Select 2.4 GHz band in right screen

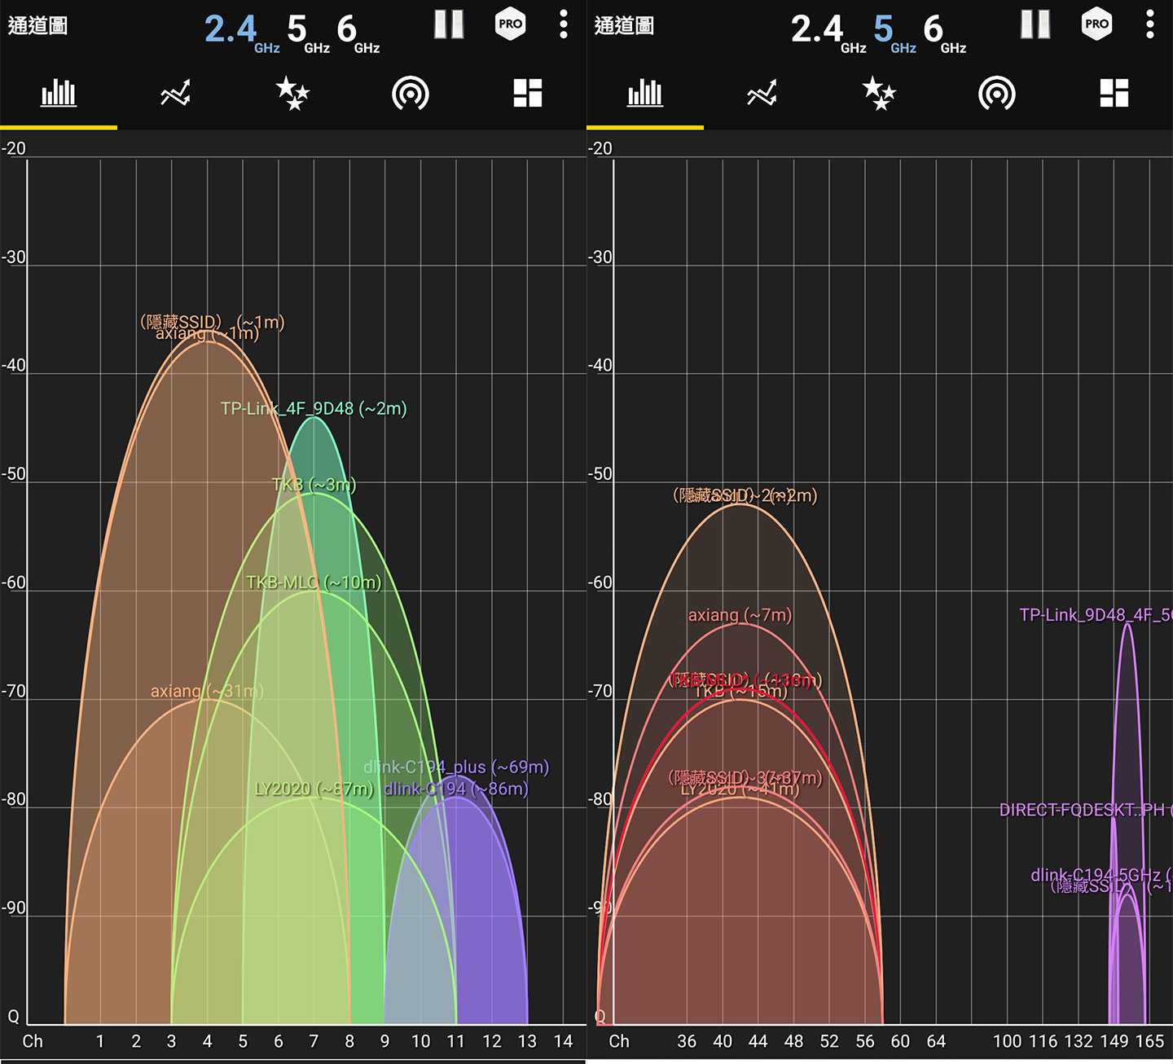828,33
